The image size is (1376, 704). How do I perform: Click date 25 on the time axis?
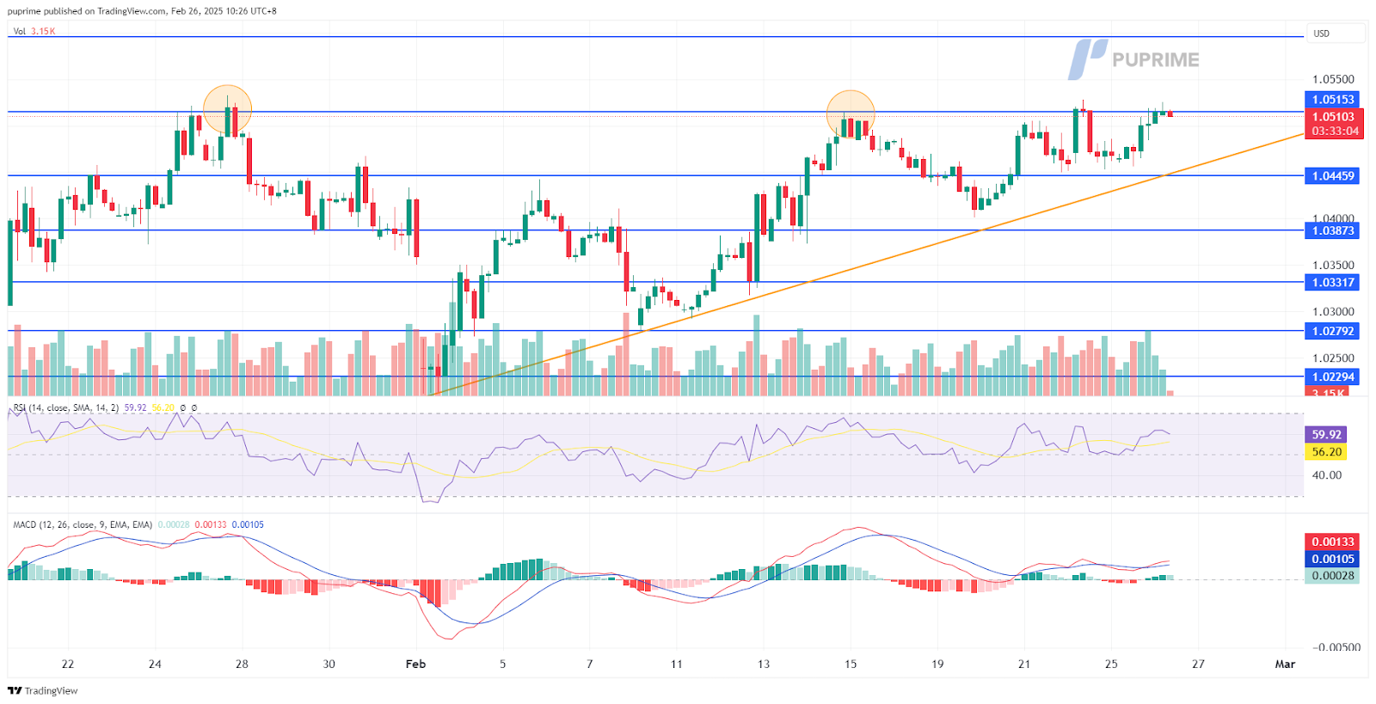1111,664
